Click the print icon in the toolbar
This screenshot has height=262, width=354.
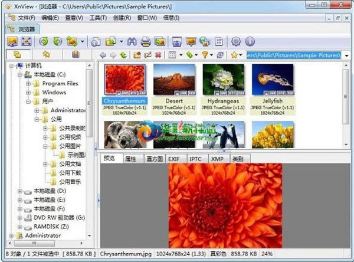pyautogui.click(x=146, y=41)
